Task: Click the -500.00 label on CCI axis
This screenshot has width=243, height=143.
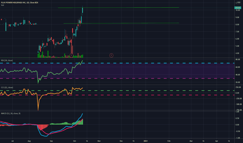Action: [x=238, y=104]
